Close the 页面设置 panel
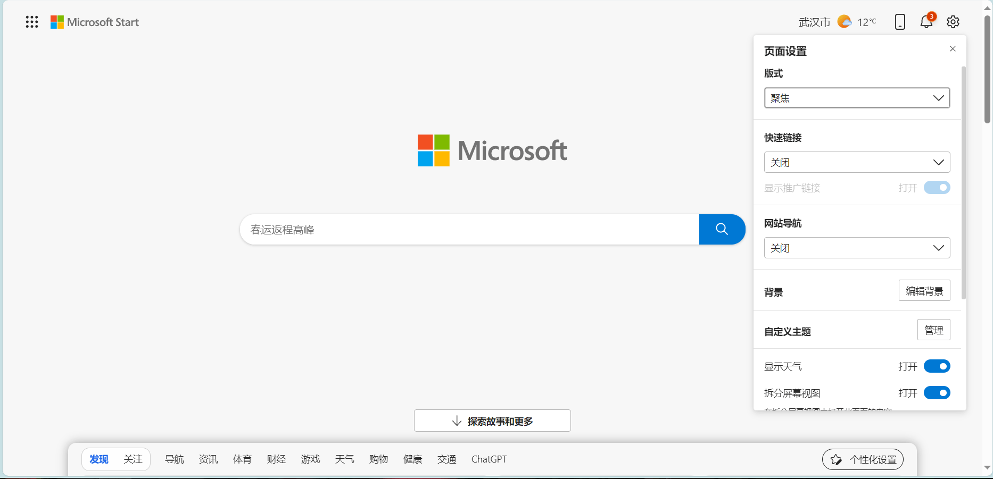Viewport: 993px width, 479px height. tap(953, 49)
